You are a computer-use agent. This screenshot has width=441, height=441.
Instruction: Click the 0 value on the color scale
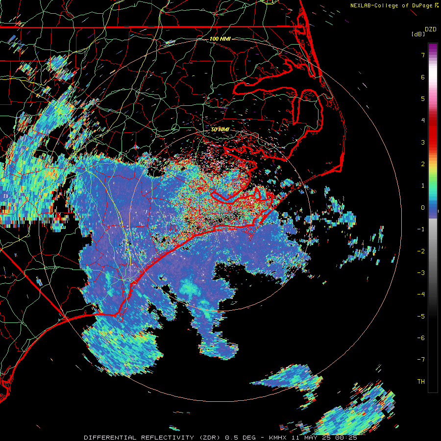pos(423,208)
